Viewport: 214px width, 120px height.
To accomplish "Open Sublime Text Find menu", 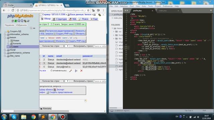I will (x=132, y=6).
